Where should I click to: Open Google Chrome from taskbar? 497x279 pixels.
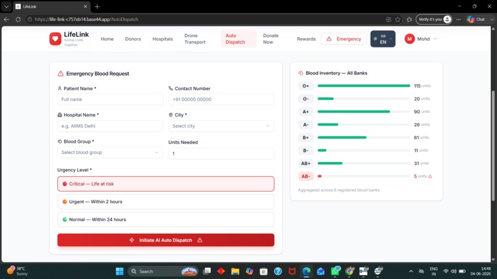coord(349,272)
